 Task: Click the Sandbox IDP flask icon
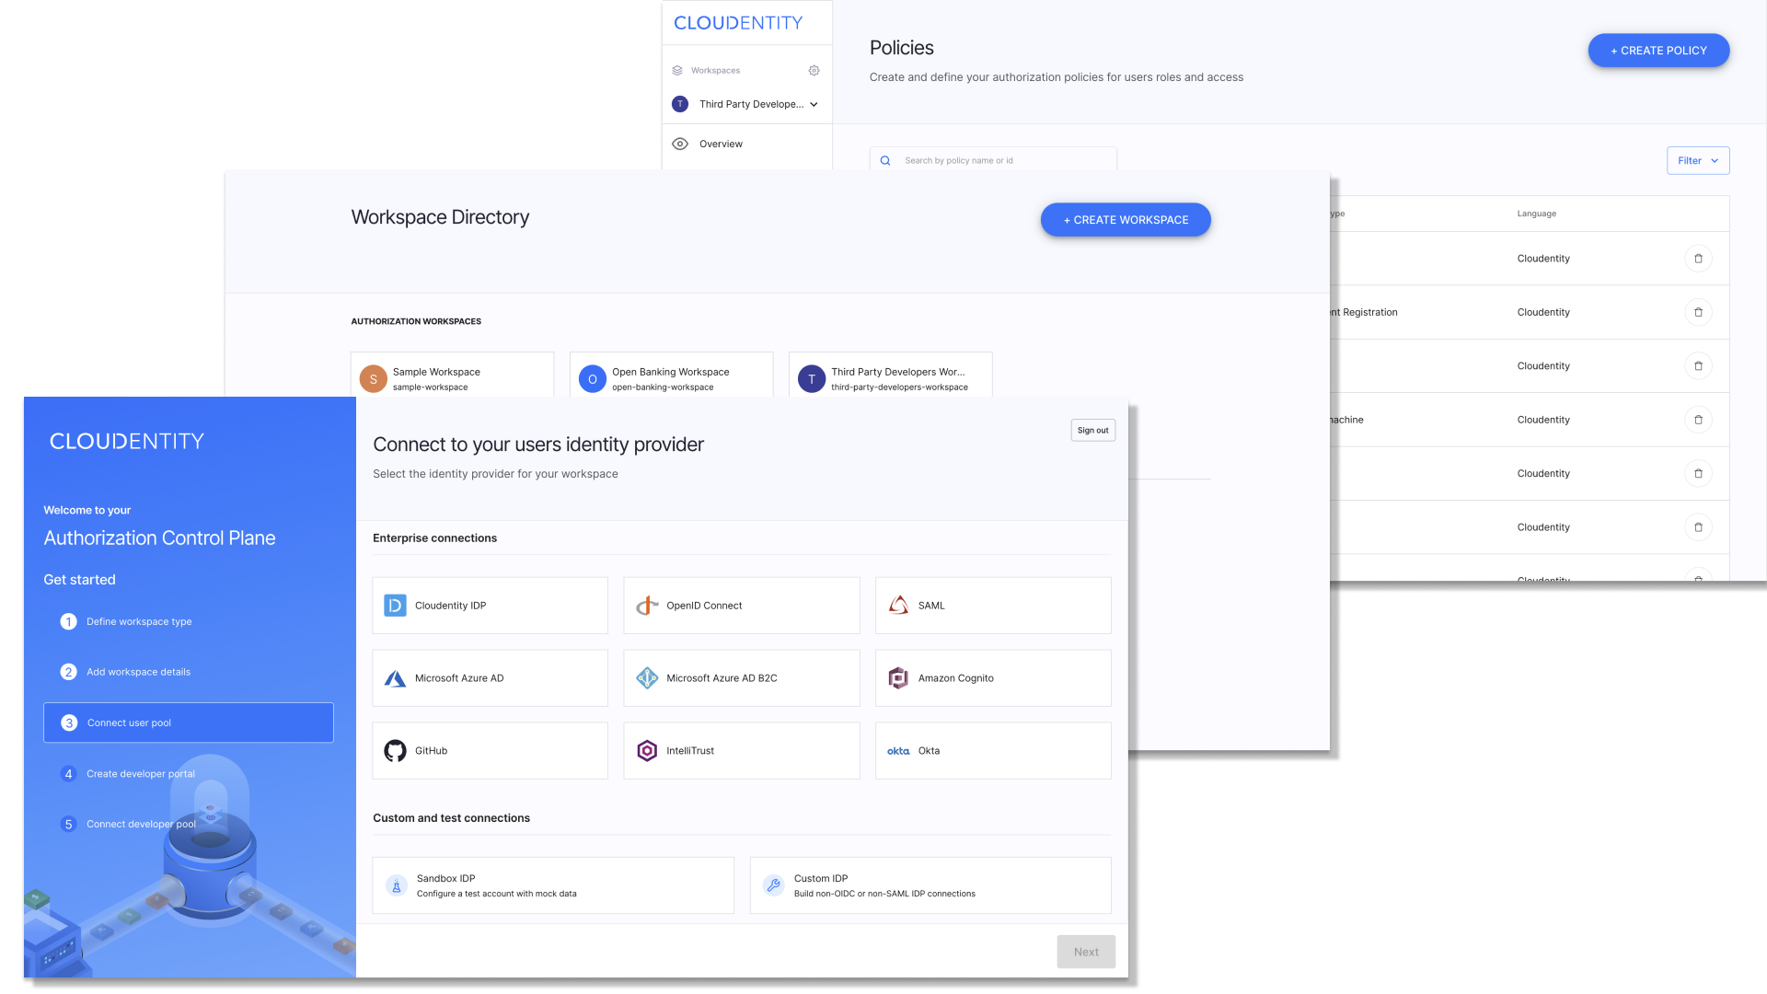(397, 885)
